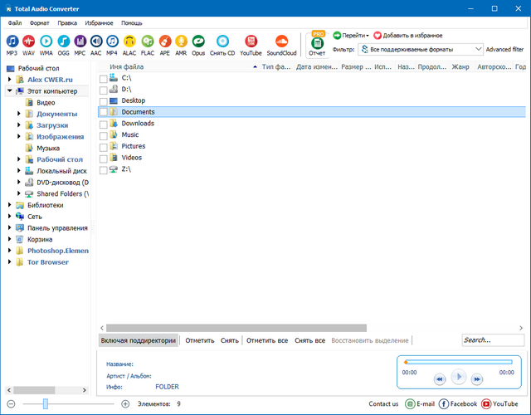Enable the checkbox for Downloads folder

pyautogui.click(x=103, y=124)
